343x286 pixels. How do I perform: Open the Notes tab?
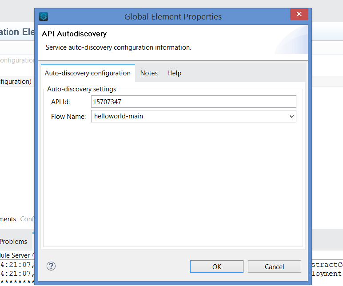click(x=149, y=73)
